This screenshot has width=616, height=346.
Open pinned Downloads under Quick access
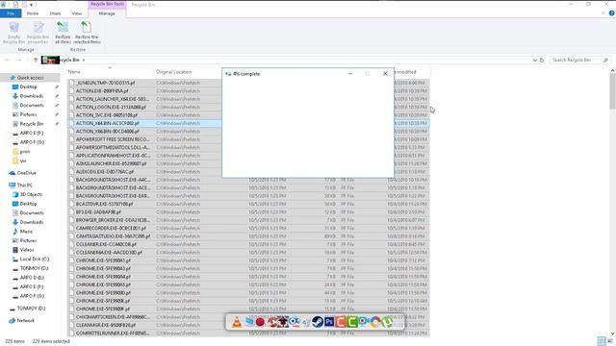click(32, 96)
